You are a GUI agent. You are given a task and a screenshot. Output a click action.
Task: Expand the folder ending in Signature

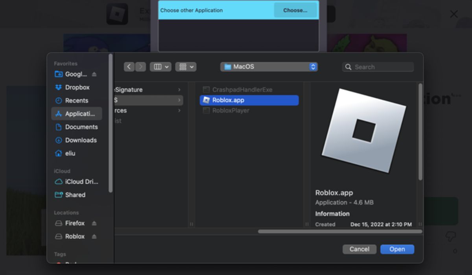point(179,90)
